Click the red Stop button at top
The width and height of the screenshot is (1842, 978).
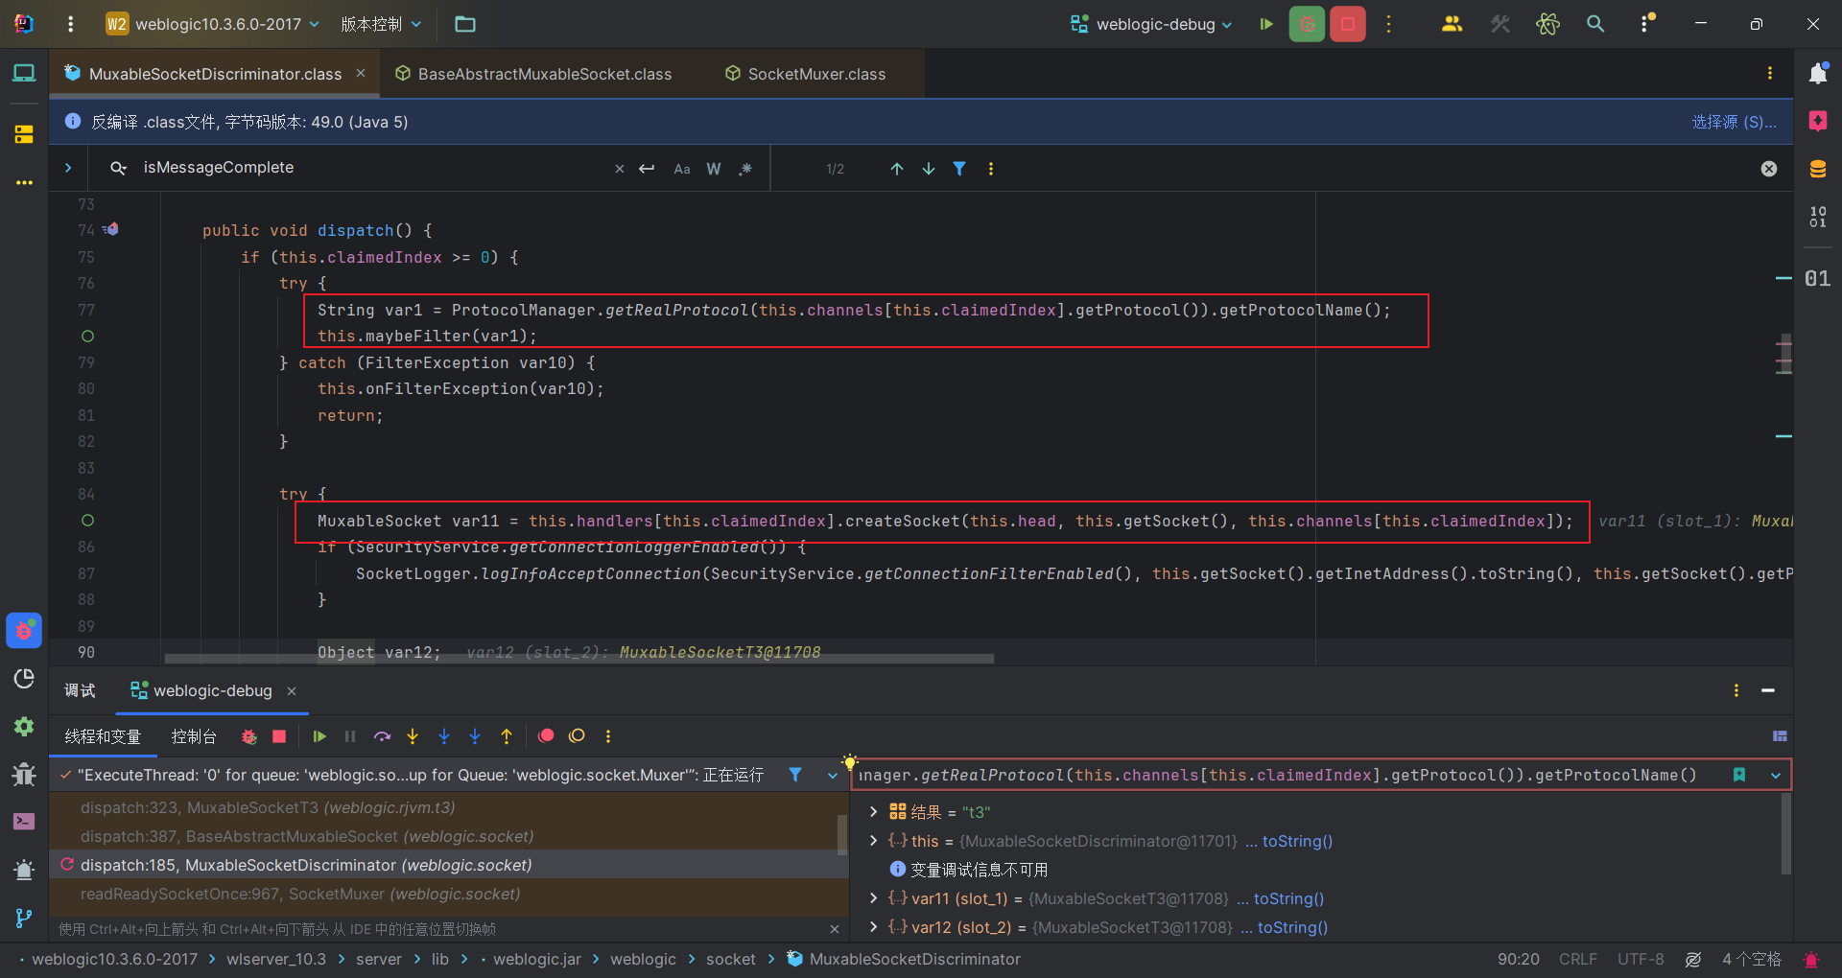pos(1348,24)
